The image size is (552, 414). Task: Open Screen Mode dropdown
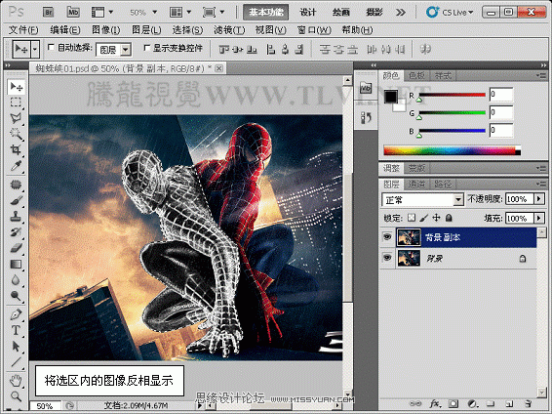[214, 13]
